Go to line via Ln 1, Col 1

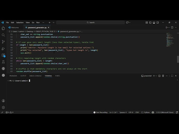point(113,112)
